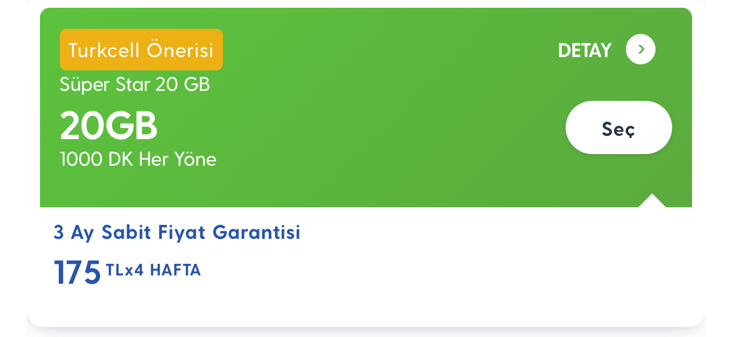Image resolution: width=732 pixels, height=337 pixels.
Task: Click the 3 Ay Sabit Fiyat Garantisi heading
Action: tap(177, 232)
